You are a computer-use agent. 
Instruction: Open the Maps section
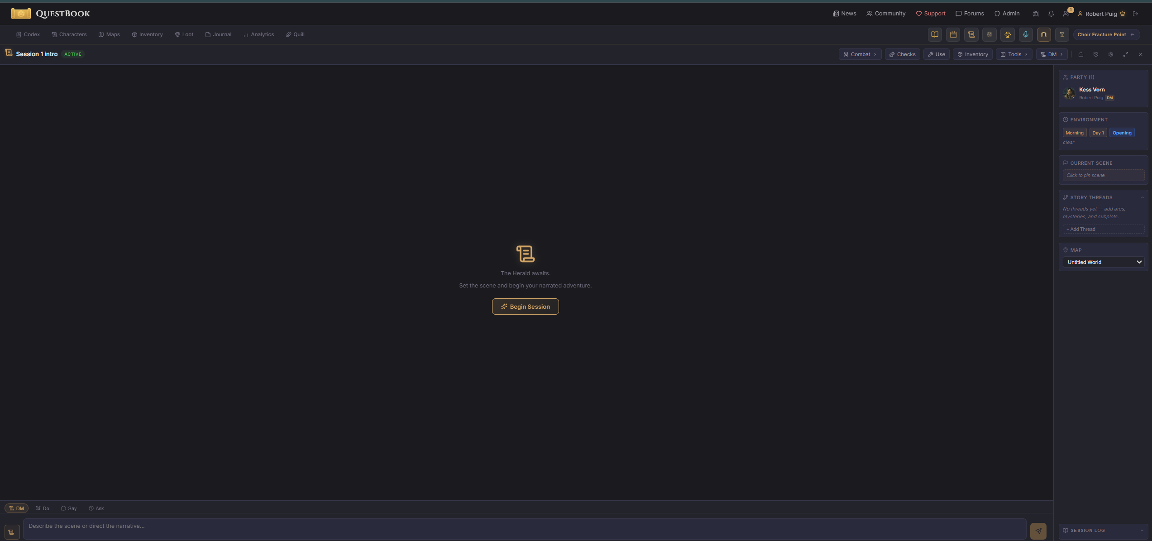[109, 34]
